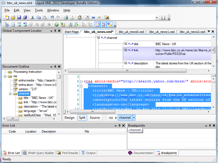
Task: Open the Document Outline panel options dropdown
Action: coord(51,67)
